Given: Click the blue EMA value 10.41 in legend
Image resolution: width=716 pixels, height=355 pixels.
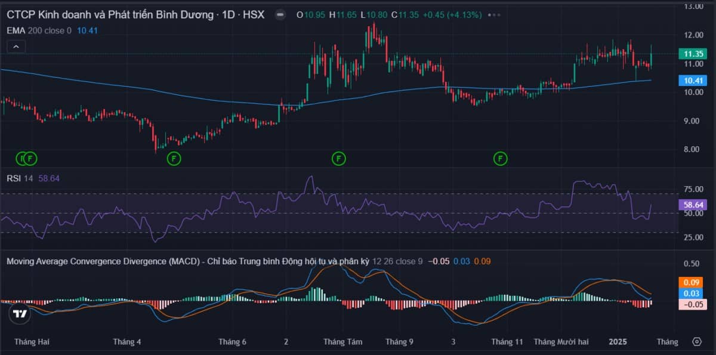Looking at the screenshot, I should (87, 30).
